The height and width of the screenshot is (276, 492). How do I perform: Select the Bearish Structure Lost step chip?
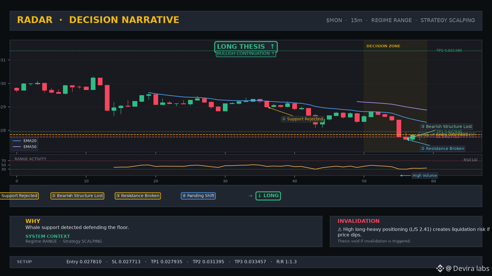[x=78, y=196]
